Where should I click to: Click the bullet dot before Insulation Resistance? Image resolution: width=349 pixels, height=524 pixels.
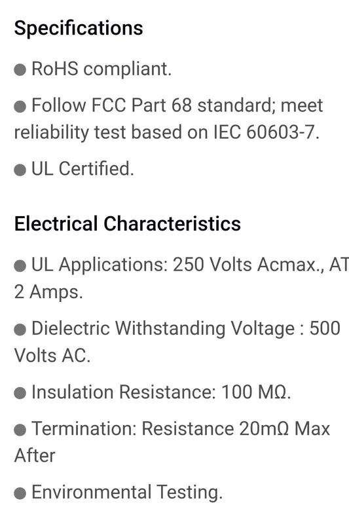[20, 393]
